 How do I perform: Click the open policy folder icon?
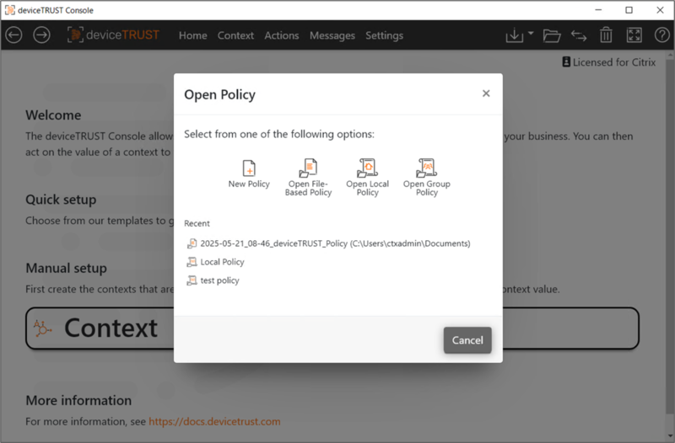[552, 35]
